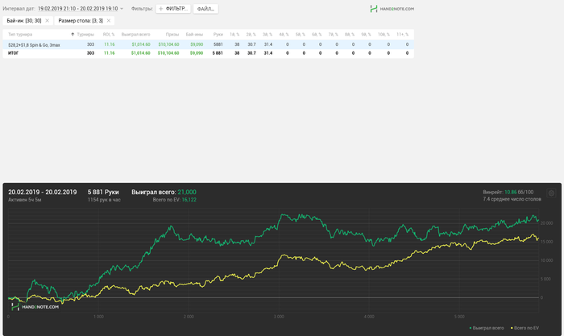Image resolution: width=564 pixels, height=336 pixels.
Task: Click the green line peak near 3 000 hands
Action: 283,214
